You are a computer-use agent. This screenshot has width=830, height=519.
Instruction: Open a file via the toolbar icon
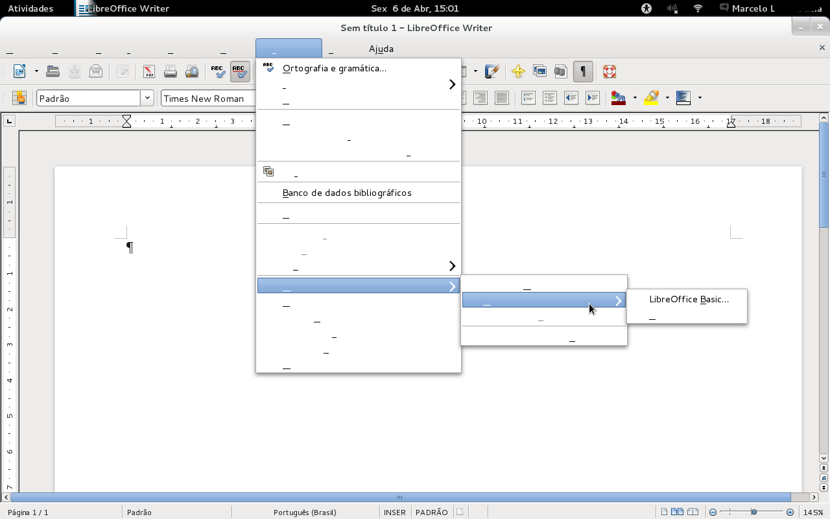(53, 71)
